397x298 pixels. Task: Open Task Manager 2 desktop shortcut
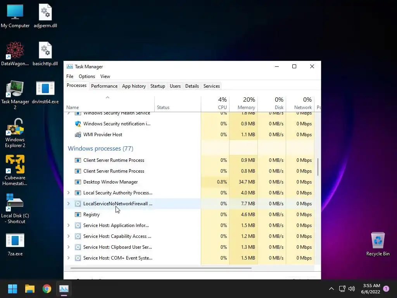click(x=15, y=95)
